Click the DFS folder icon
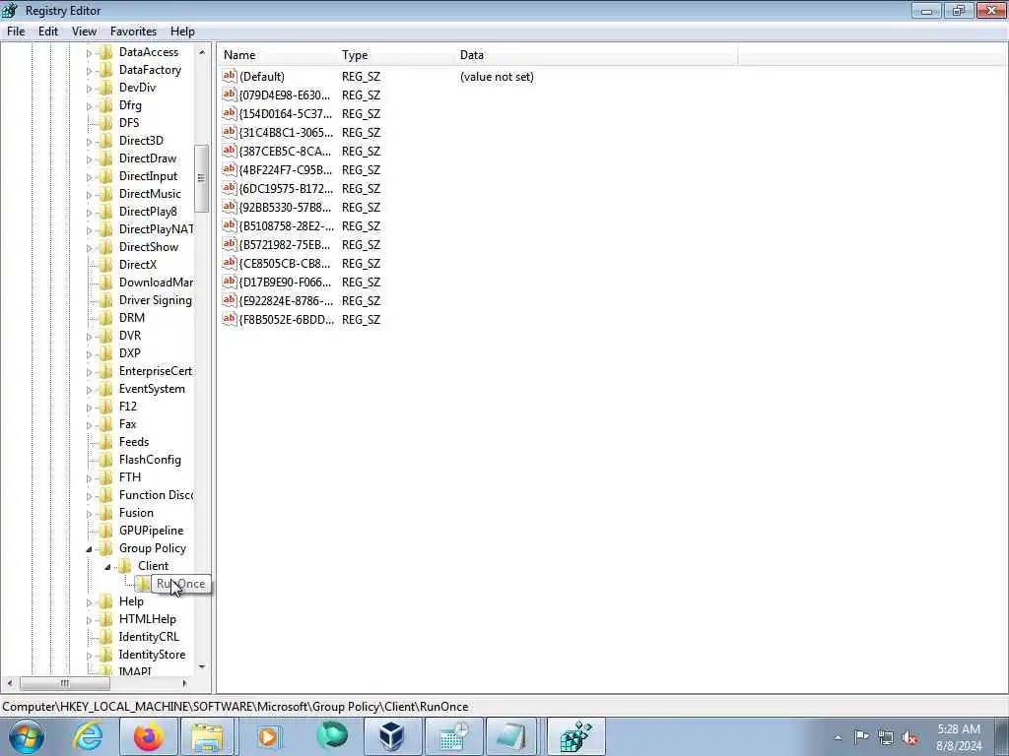This screenshot has height=756, width=1009. [x=106, y=123]
